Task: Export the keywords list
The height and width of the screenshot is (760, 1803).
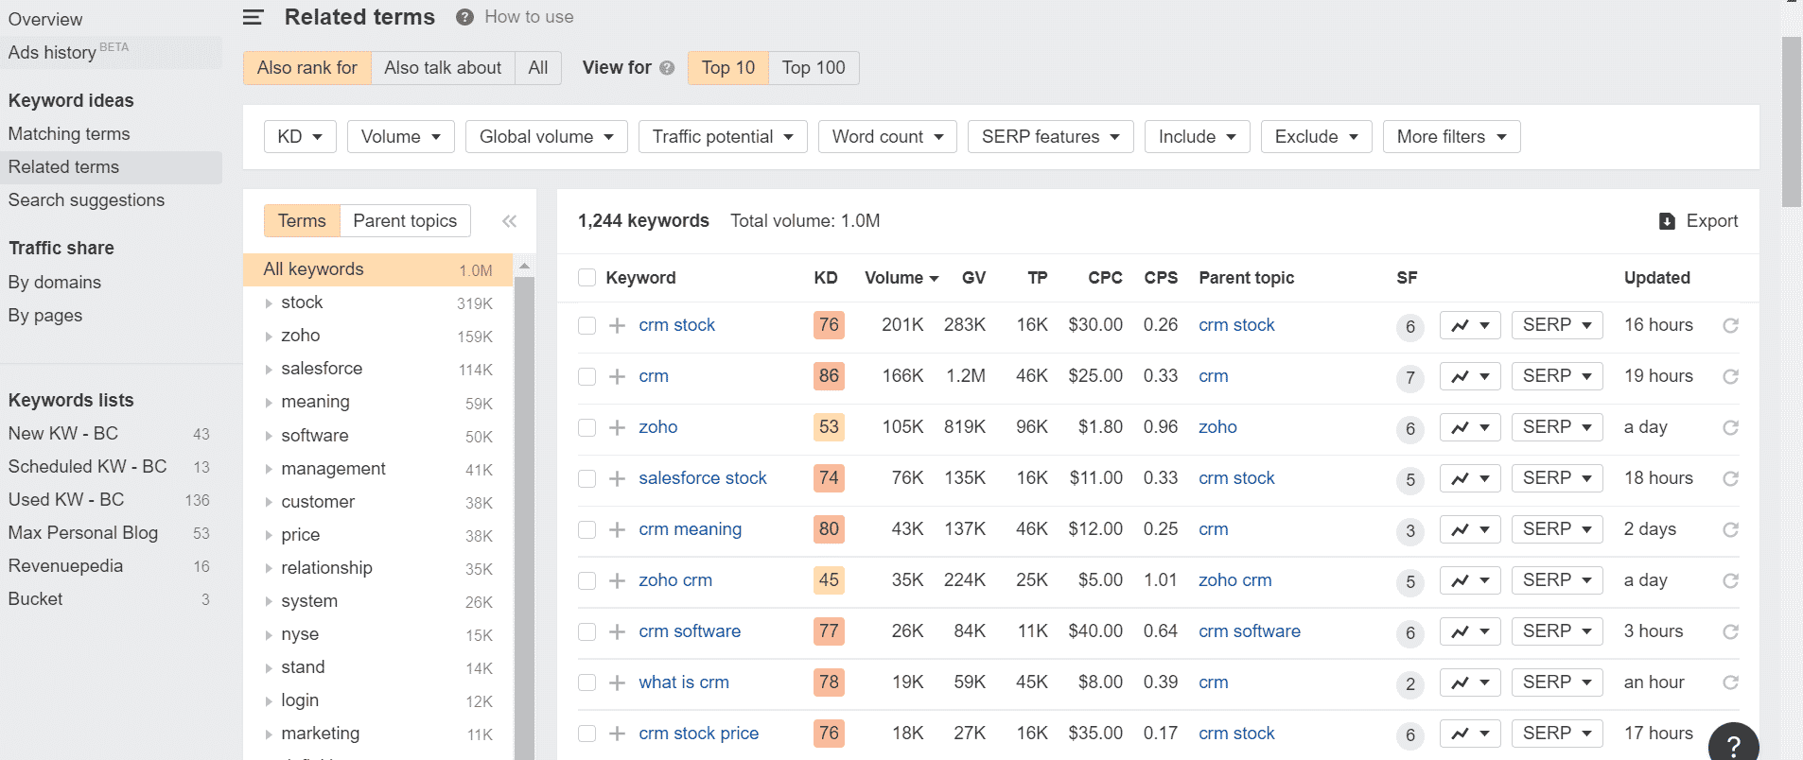Action: coord(1699,221)
